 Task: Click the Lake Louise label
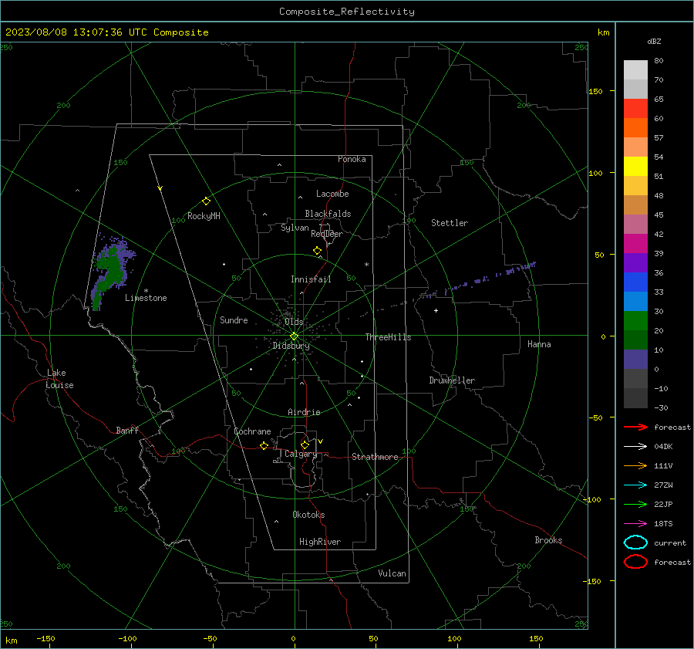pyautogui.click(x=59, y=379)
